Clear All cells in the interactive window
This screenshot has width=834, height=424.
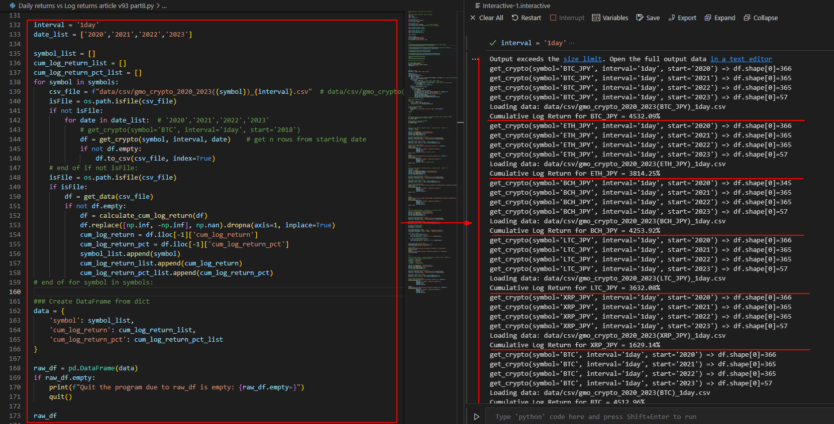tap(486, 18)
